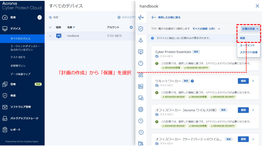
Task: Expand the リモートワーカー plan chevron
Action: point(253,81)
